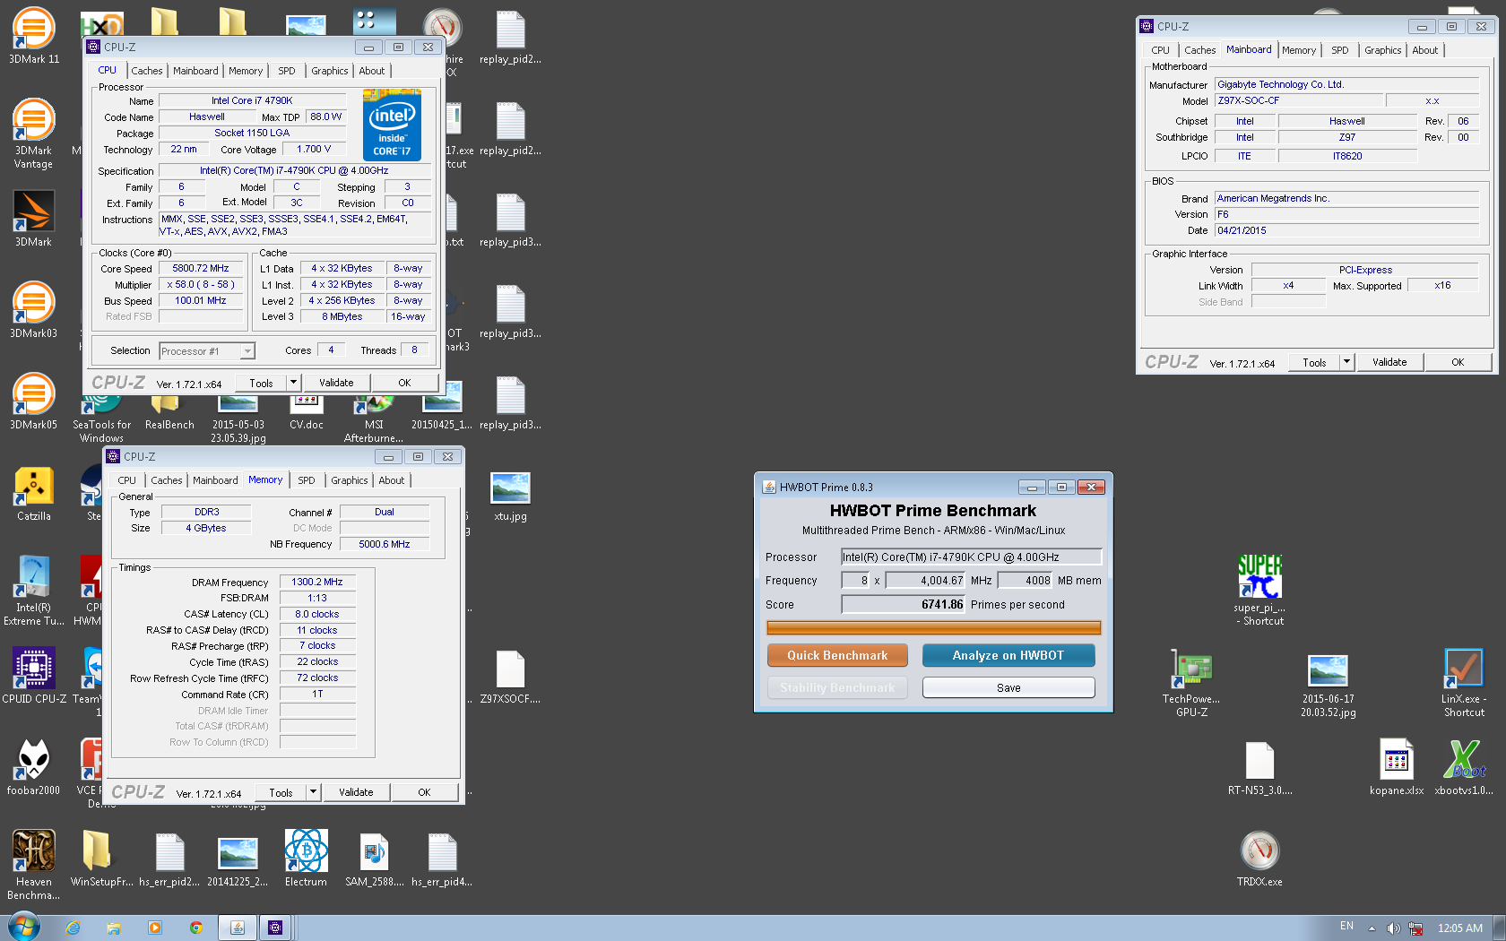Click Validate in CPU-Z CPU window
This screenshot has width=1506, height=941.
(x=336, y=383)
